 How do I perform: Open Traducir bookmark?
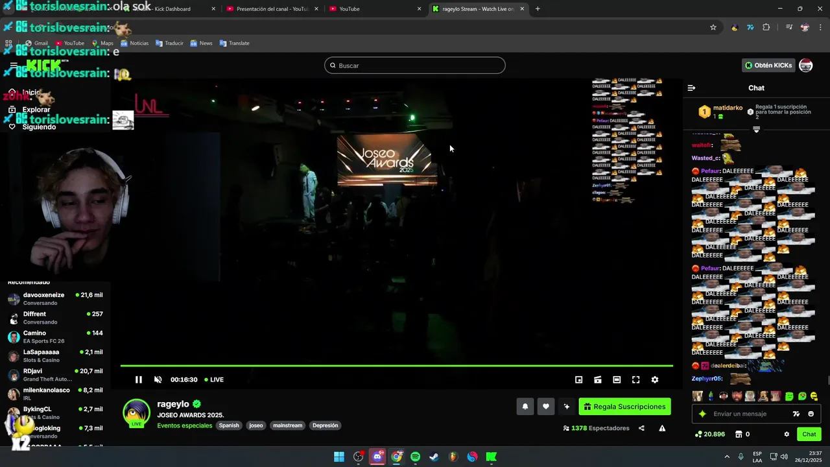169,43
